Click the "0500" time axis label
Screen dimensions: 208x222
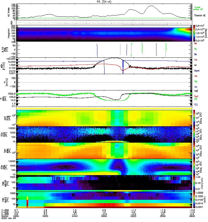104,216
